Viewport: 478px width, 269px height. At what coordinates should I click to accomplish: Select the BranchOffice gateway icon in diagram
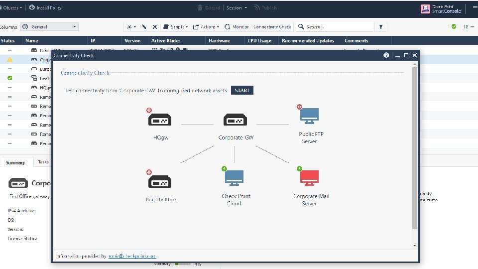160,182
